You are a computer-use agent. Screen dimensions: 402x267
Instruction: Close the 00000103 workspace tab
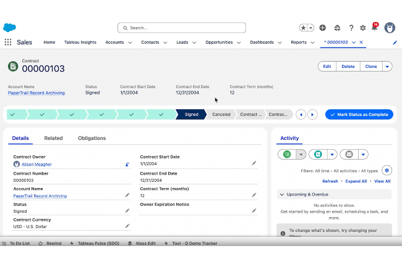point(361,42)
